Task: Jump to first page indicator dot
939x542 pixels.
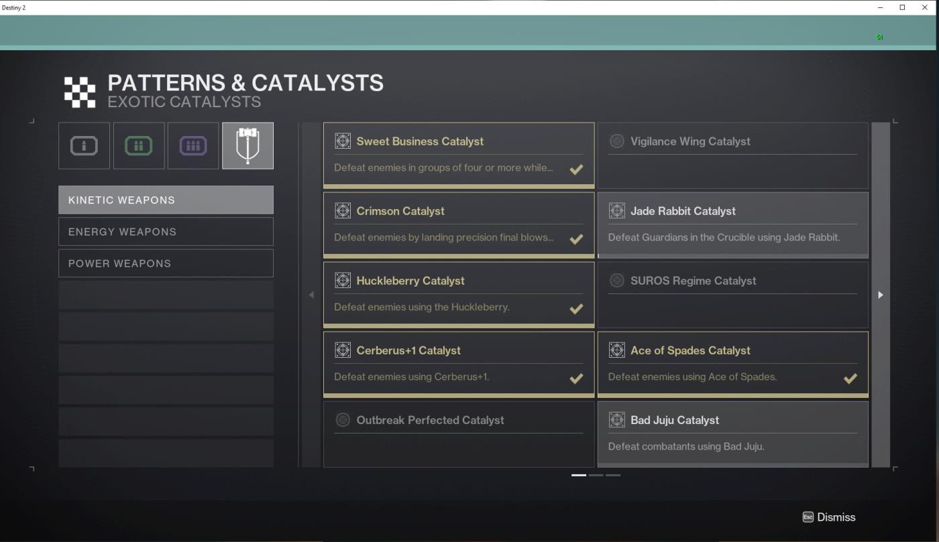Action: [x=579, y=475]
